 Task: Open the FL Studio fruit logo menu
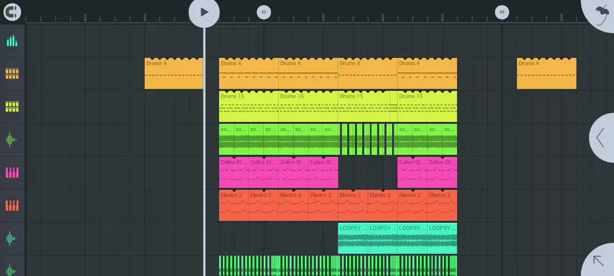tap(600, 14)
